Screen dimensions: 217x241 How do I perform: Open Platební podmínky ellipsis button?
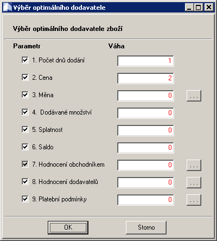click(194, 200)
